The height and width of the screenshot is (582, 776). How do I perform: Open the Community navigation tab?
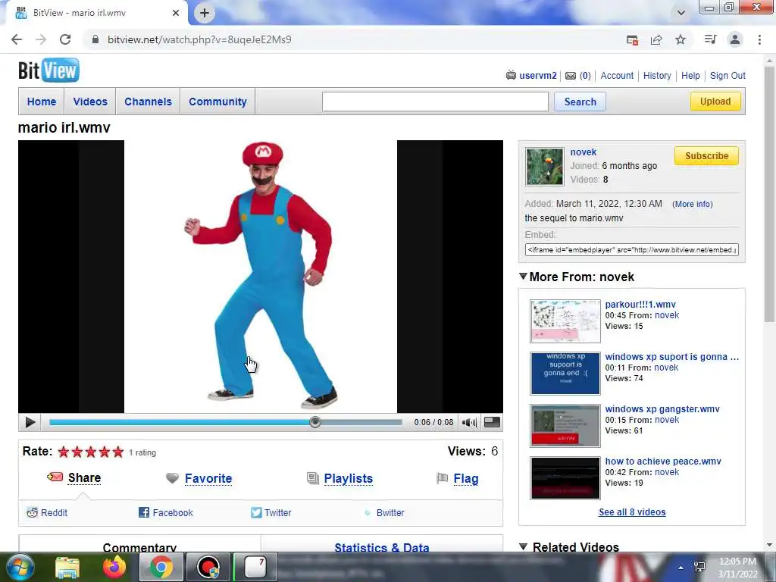(217, 102)
